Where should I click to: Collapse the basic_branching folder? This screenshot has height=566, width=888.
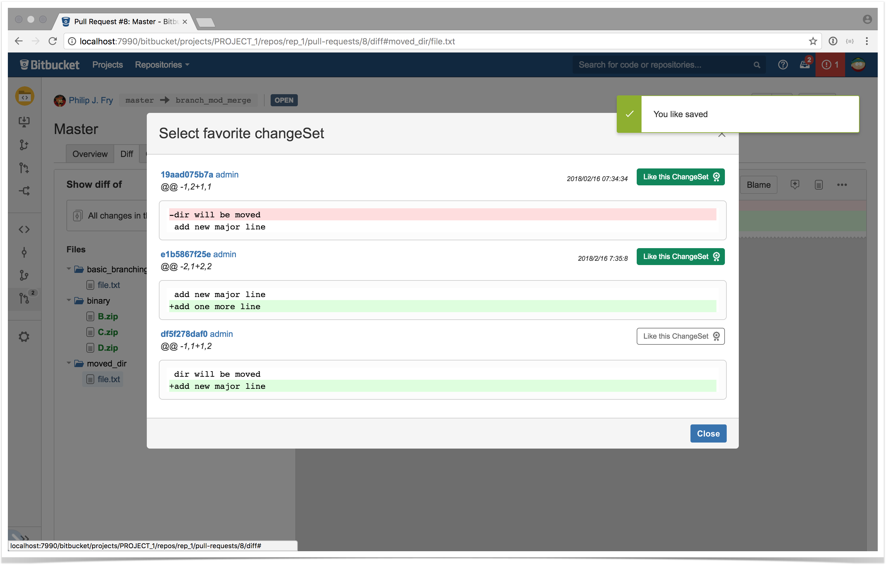(x=69, y=269)
